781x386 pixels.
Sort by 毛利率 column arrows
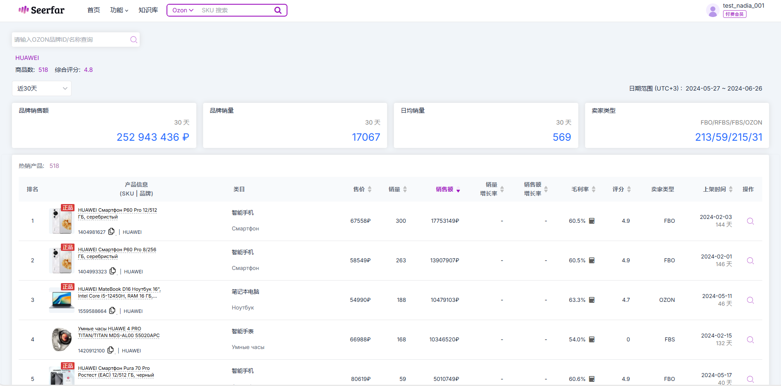[594, 189]
